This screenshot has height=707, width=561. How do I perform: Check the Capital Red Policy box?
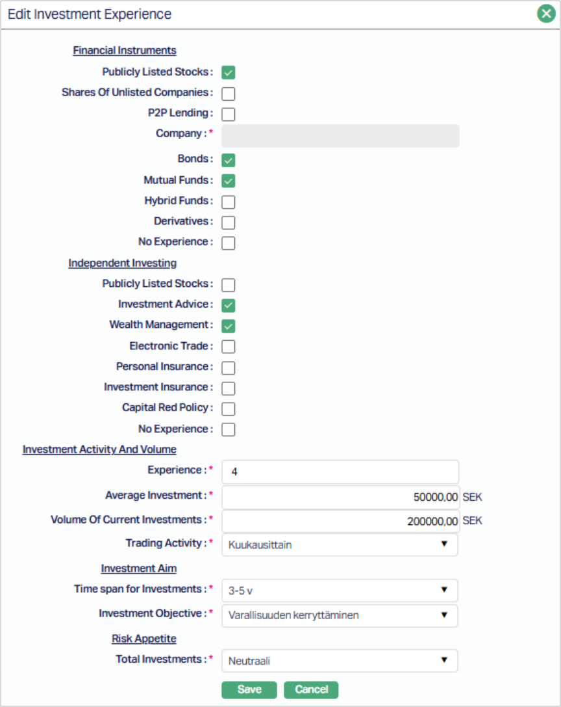(228, 409)
